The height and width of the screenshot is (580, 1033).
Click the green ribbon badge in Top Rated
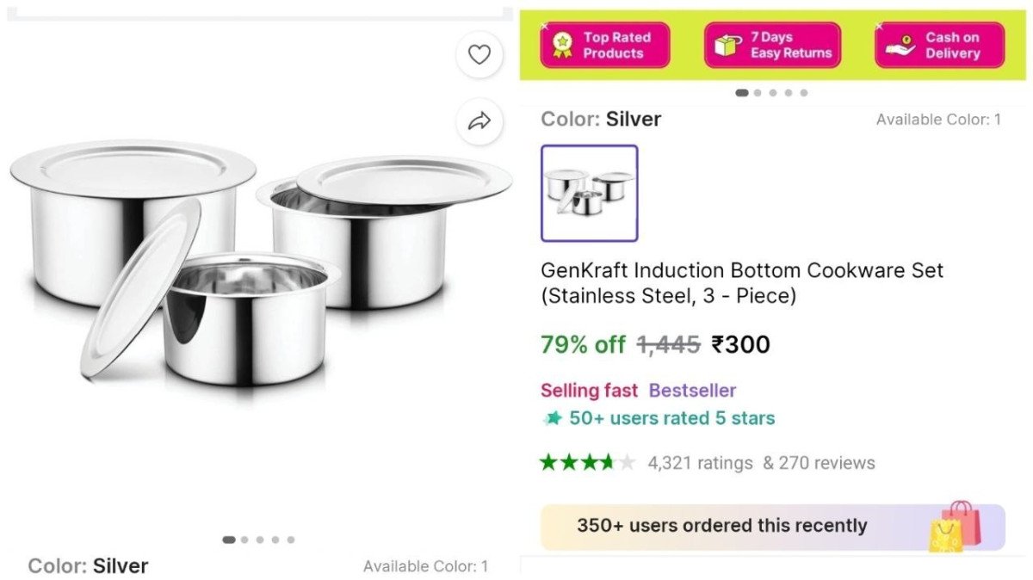pyautogui.click(x=563, y=45)
